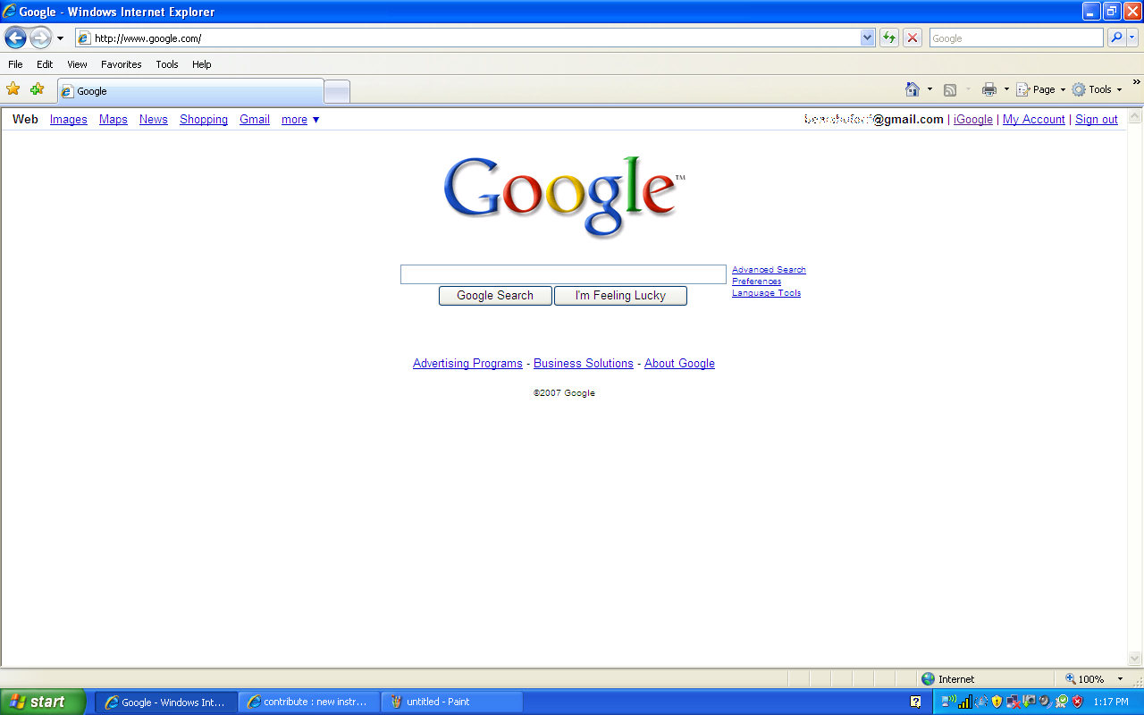Open a new tab with the blank tab button
The width and height of the screenshot is (1144, 715).
337,91
